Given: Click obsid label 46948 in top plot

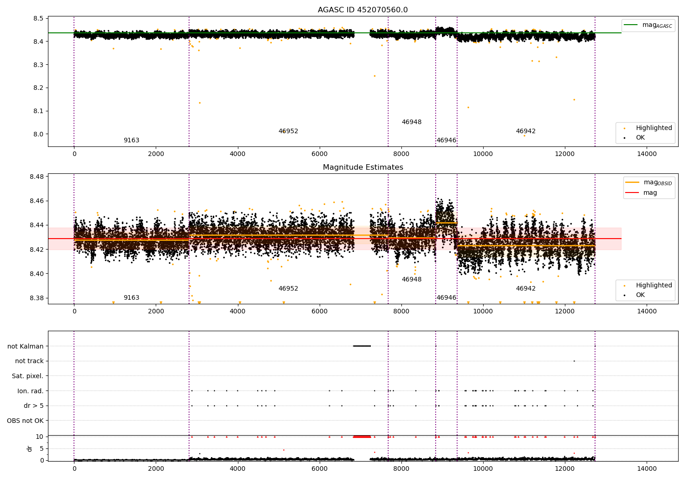Looking at the screenshot, I should [411, 122].
